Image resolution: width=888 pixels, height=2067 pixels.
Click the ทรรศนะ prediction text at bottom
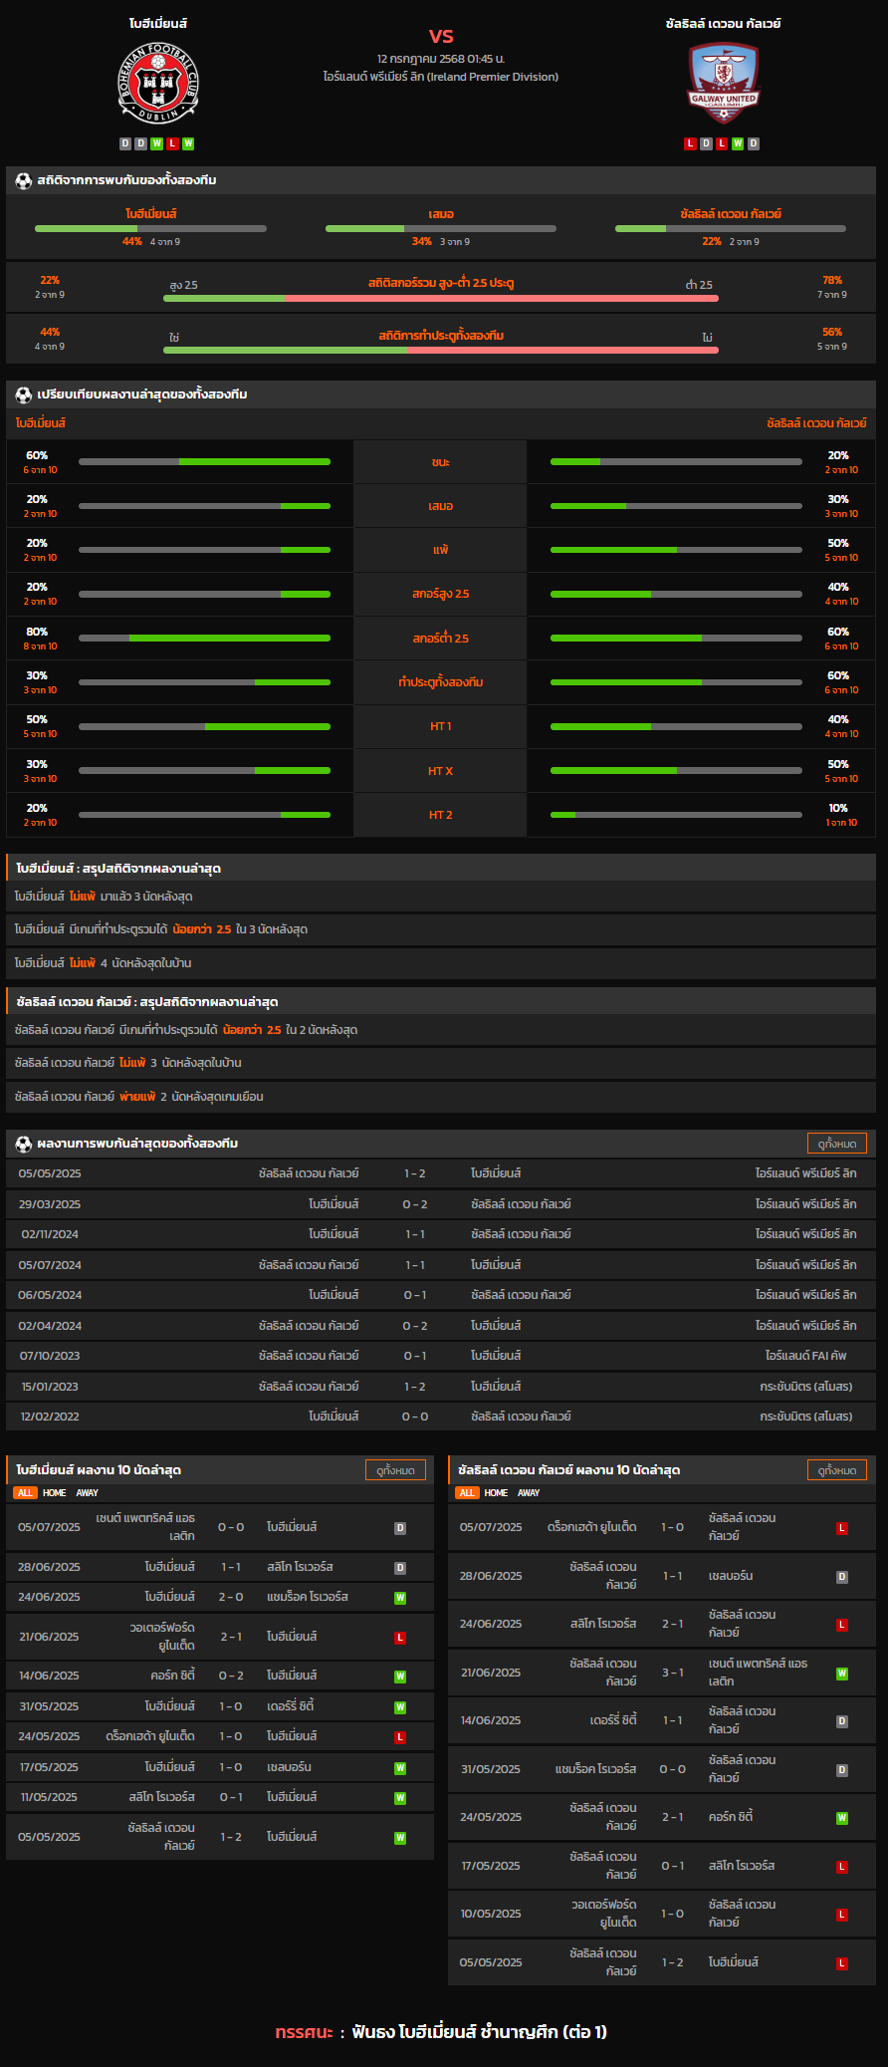click(441, 2032)
